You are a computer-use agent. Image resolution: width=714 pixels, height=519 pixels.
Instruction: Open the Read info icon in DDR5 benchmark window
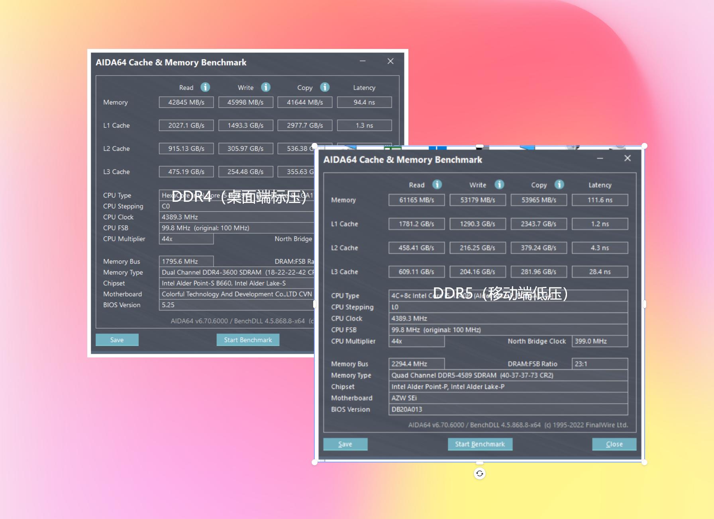coord(437,185)
